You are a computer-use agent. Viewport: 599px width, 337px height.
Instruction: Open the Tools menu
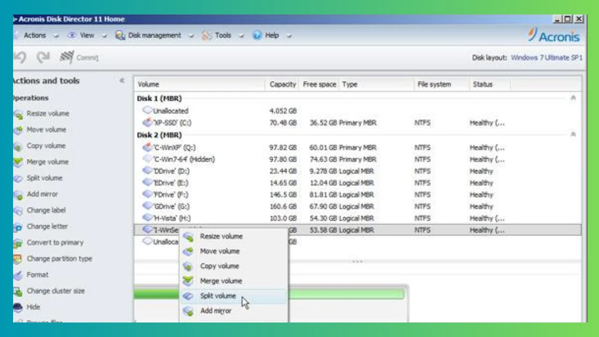click(x=223, y=36)
